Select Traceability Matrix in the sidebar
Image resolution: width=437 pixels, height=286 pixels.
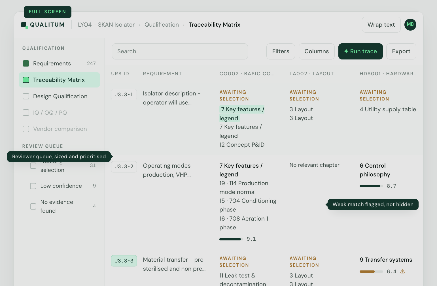[59, 80]
